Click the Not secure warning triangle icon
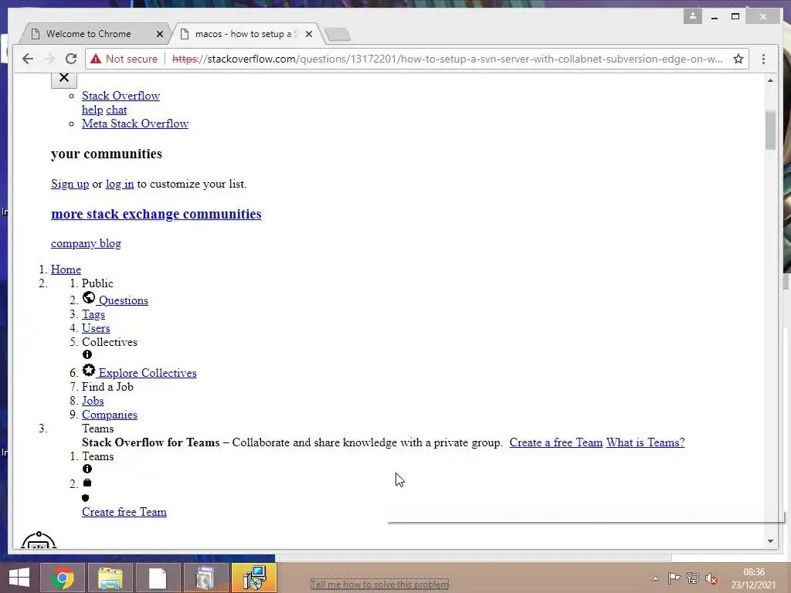Viewport: 791px width, 593px height. [95, 59]
